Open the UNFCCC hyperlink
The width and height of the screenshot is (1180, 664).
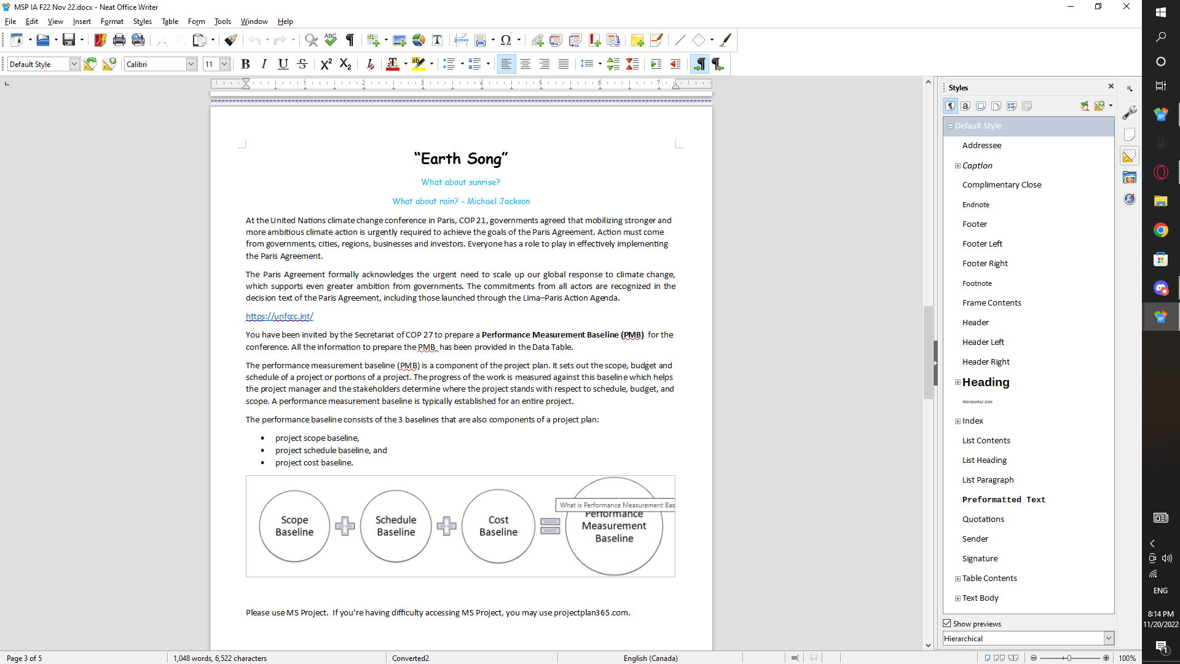(x=279, y=316)
